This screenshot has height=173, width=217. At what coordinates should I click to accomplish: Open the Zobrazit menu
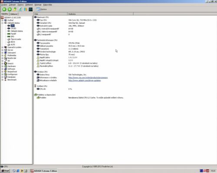[12, 5]
